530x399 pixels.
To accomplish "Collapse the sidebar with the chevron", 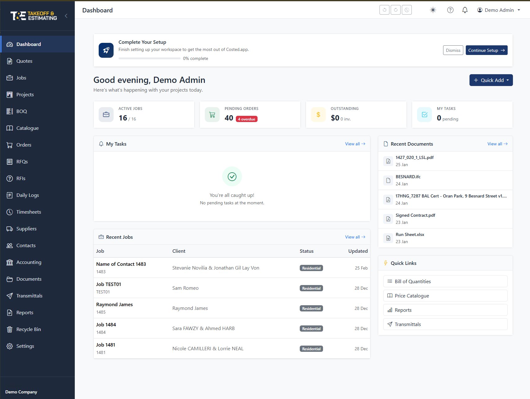I will pos(66,16).
